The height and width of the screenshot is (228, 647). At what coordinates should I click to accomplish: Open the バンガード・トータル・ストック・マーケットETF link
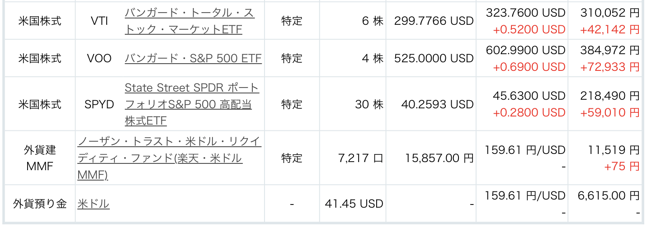[x=189, y=21]
